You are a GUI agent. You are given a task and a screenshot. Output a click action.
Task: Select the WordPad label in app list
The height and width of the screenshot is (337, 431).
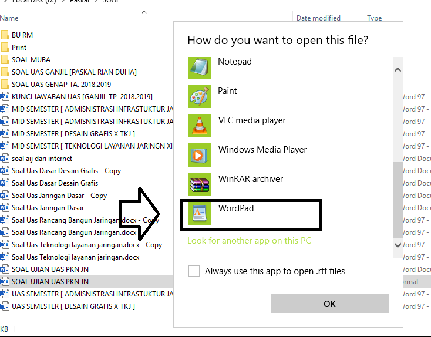pyautogui.click(x=236, y=208)
